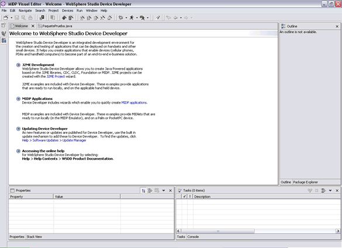Open the J2ME Project wizard link
This screenshot has height=248, width=342.
point(56,77)
